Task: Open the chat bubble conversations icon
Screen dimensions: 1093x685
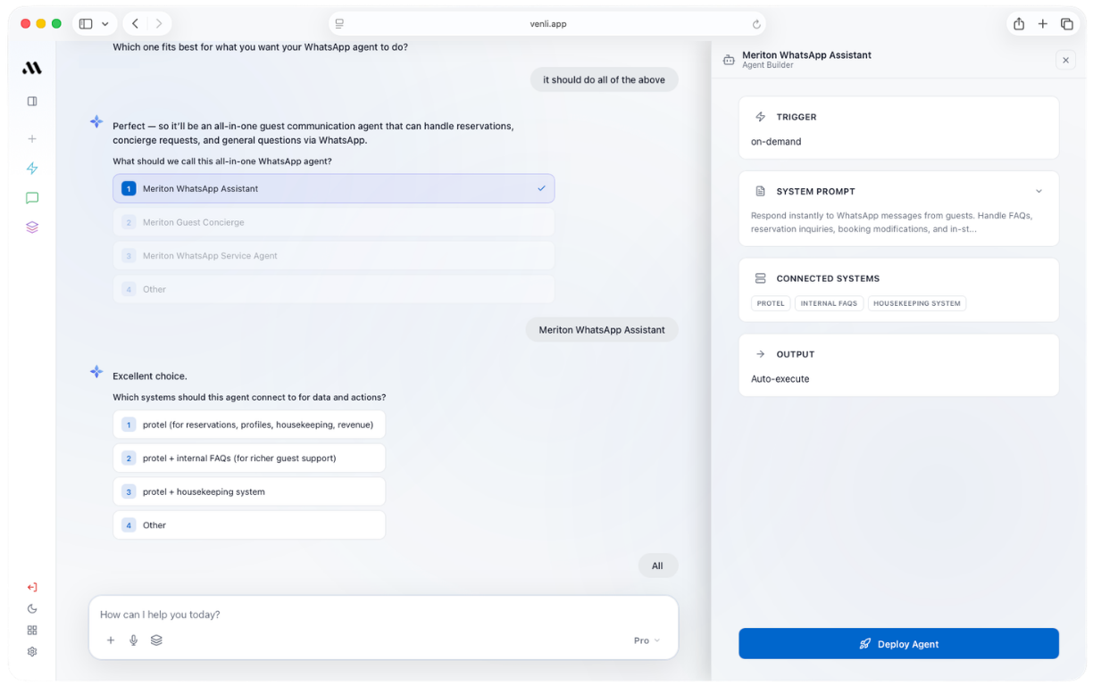Action: click(32, 198)
